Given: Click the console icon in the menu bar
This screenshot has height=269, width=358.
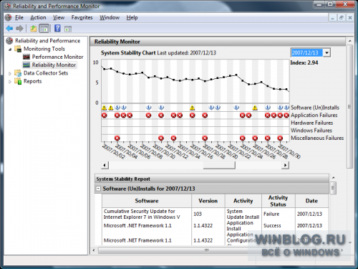Looking at the screenshot, I should (x=8, y=17).
